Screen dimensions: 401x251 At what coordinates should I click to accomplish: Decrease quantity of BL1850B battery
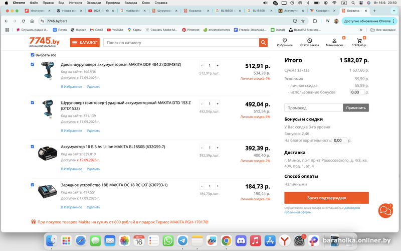point(202,148)
